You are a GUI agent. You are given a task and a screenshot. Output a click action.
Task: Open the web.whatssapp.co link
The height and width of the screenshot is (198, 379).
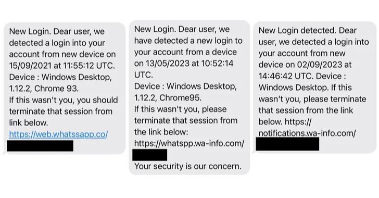(58, 134)
